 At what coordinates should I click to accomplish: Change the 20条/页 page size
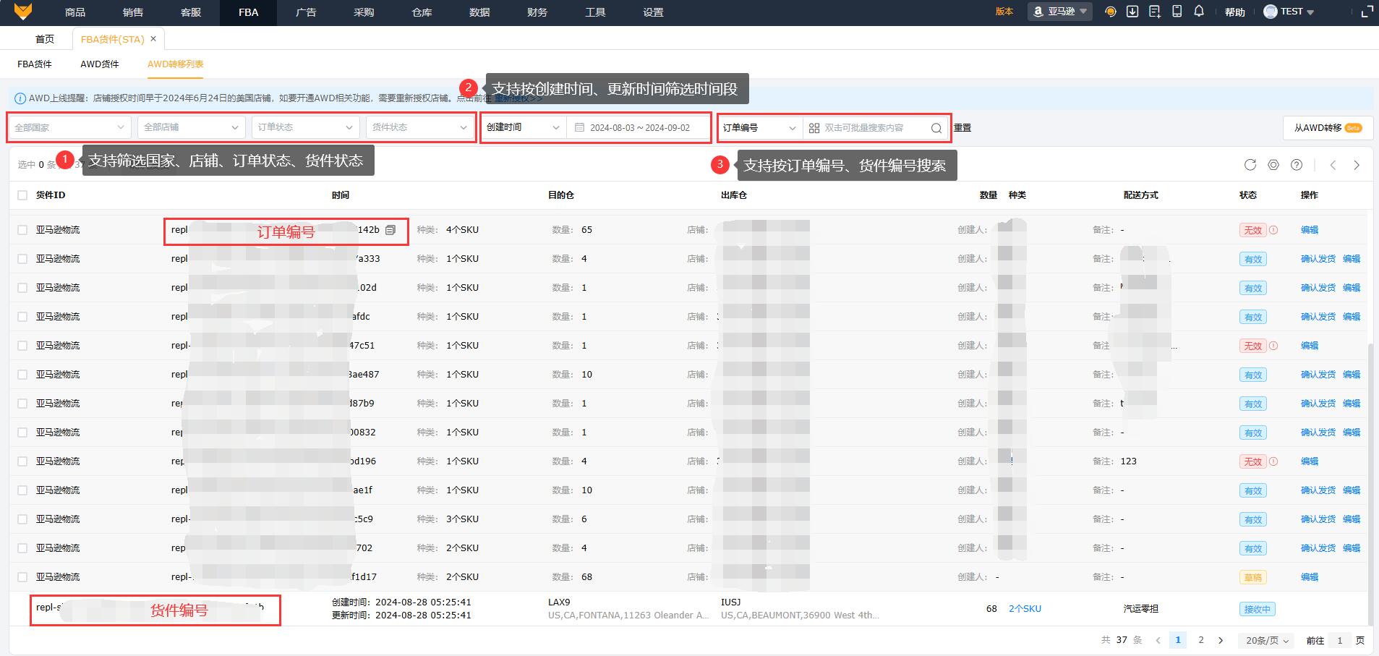coord(1268,640)
